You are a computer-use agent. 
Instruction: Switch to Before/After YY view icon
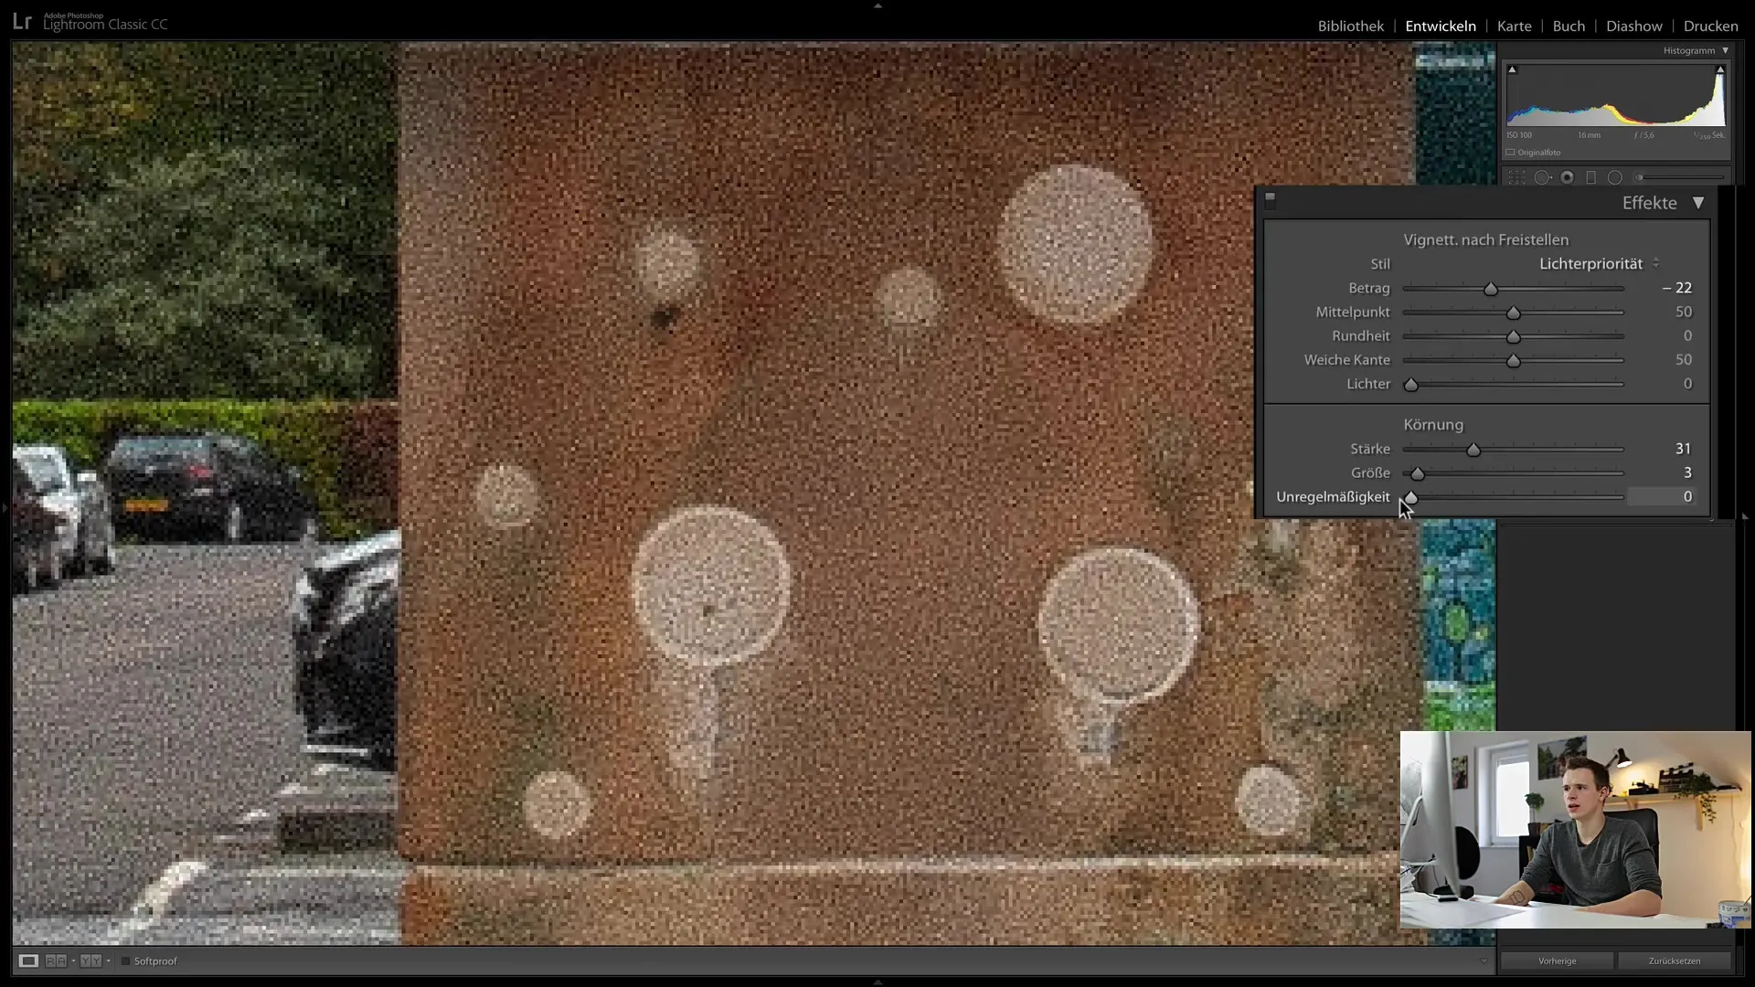tap(90, 960)
